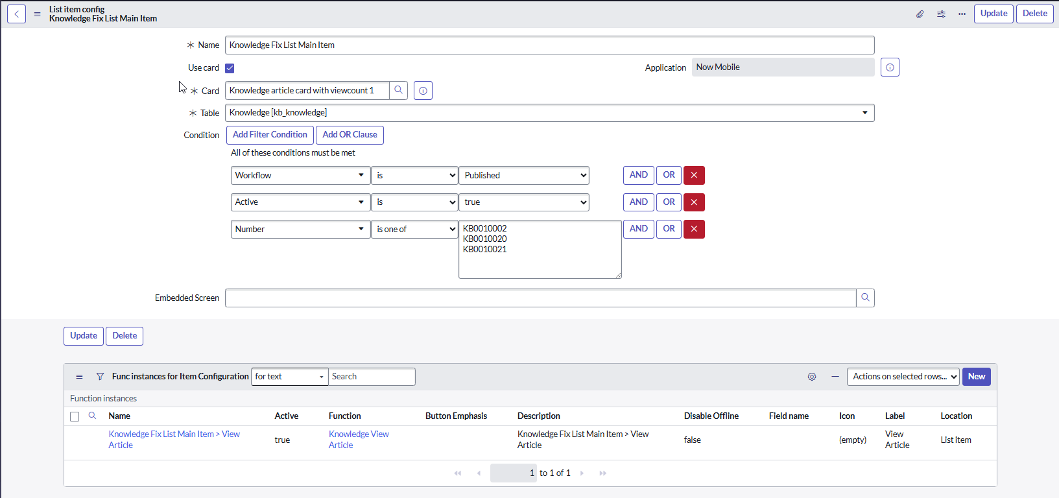The image size is (1059, 498).
Task: Expand the Table dropdown
Action: point(864,113)
